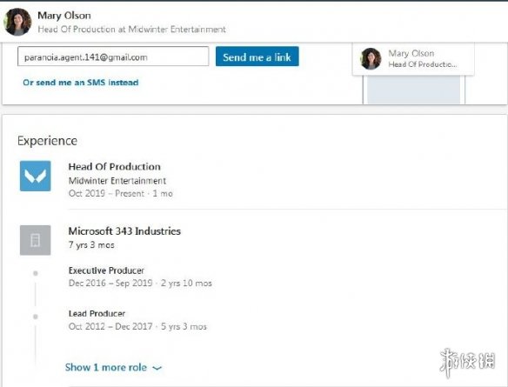
Task: Open Microsoft 343 Industries company entry
Action: pos(124,231)
